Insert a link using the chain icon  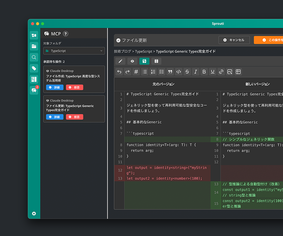(221, 71)
